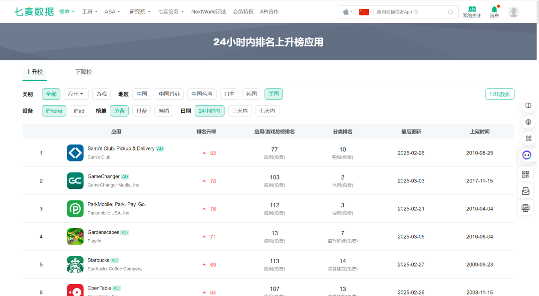539x296 pixels.
Task: Select the 七天内 date filter
Action: (x=268, y=111)
